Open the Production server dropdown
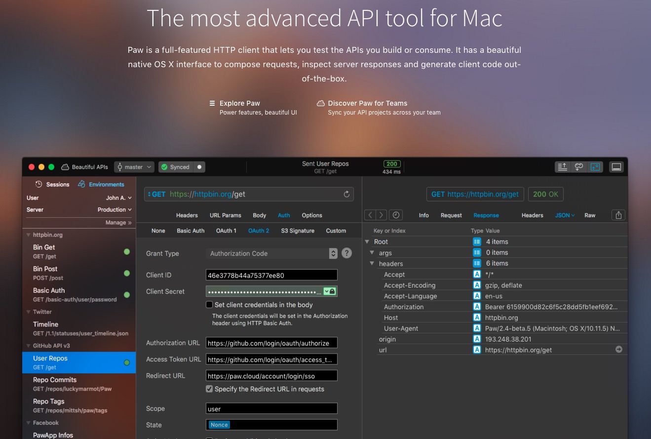 click(x=115, y=210)
